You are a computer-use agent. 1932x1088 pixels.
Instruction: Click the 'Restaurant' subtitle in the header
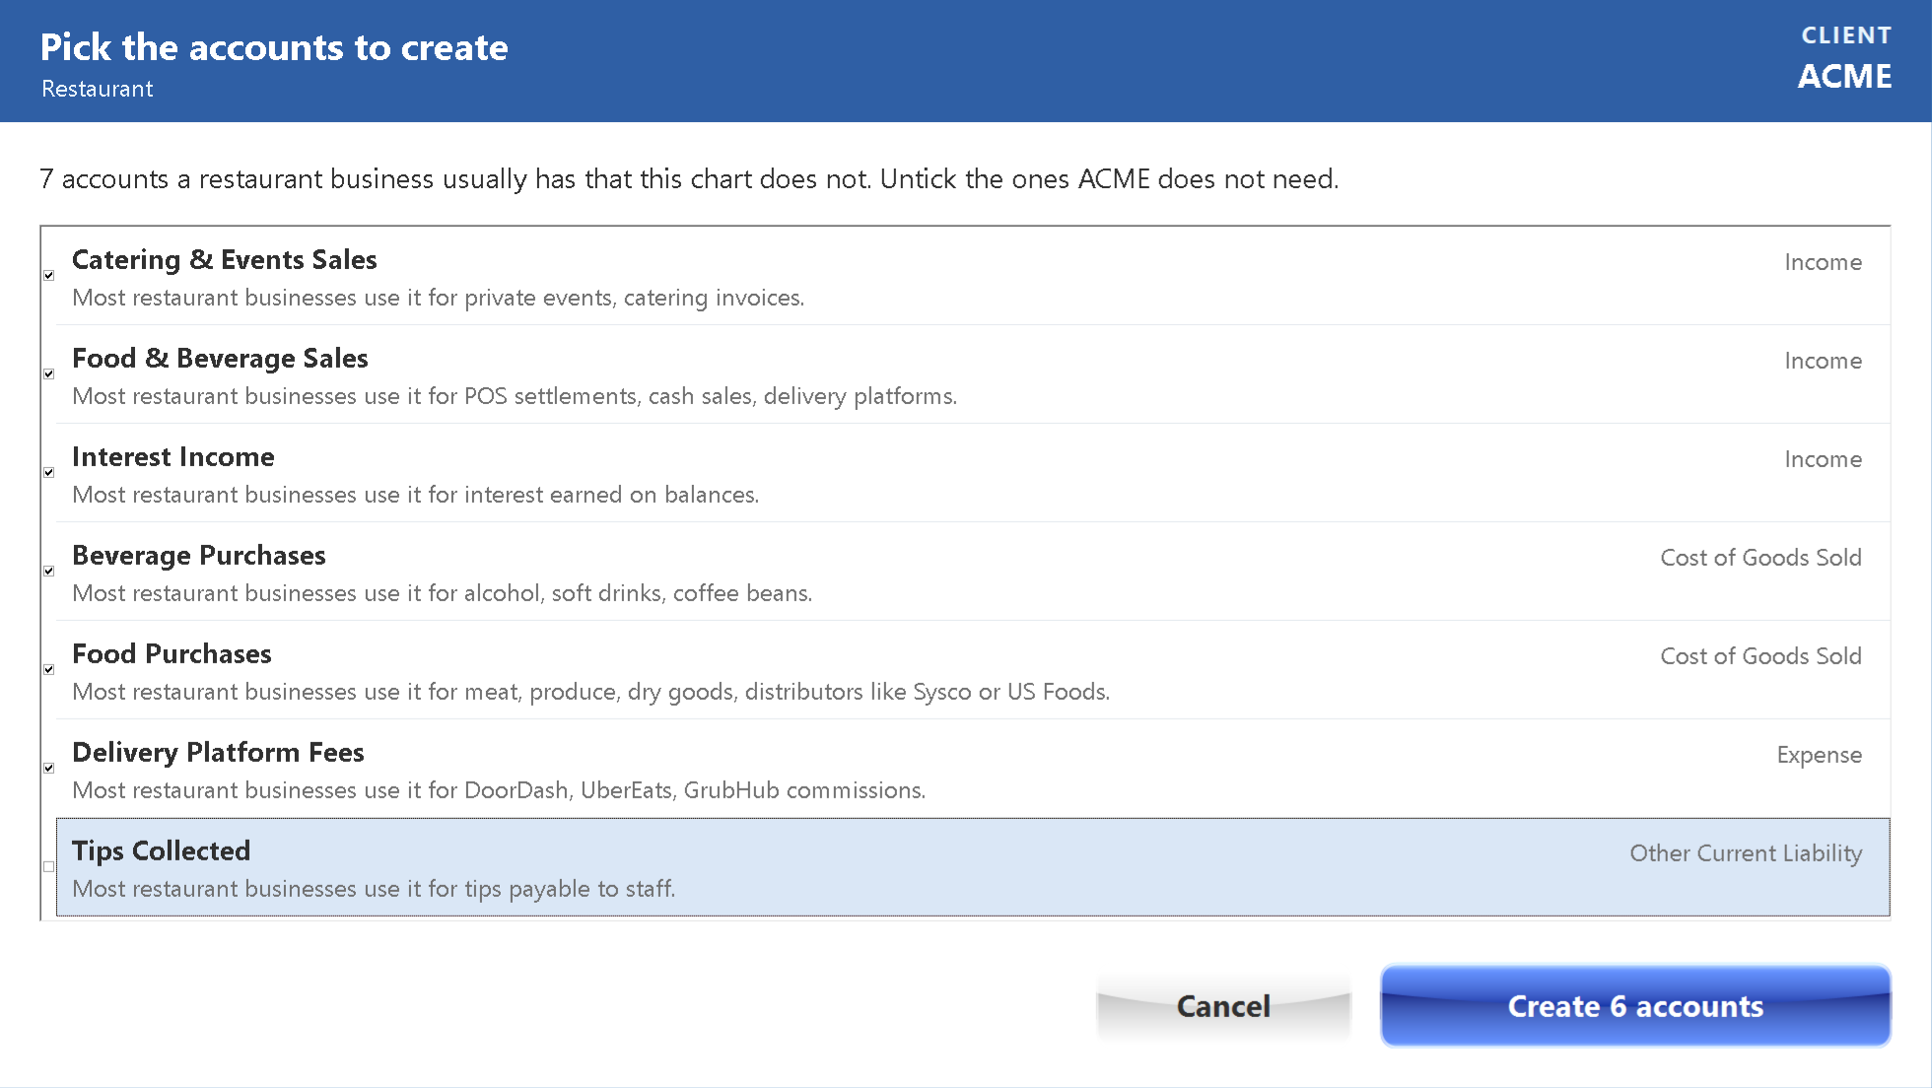click(x=97, y=89)
